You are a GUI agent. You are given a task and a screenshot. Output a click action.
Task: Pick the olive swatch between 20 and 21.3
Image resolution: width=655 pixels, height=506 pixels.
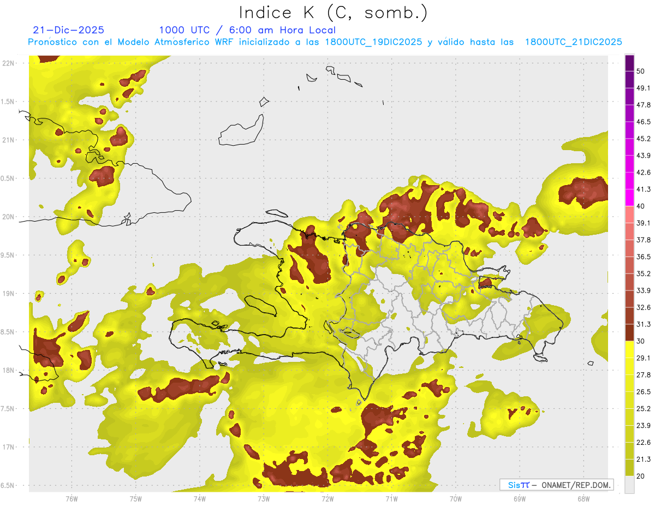pos(629,468)
